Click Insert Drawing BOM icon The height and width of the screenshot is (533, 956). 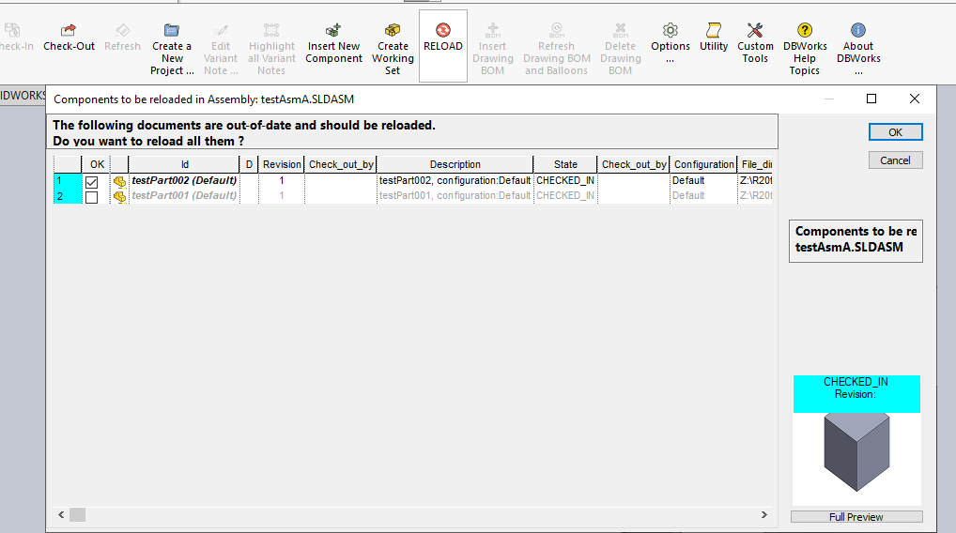click(493, 30)
